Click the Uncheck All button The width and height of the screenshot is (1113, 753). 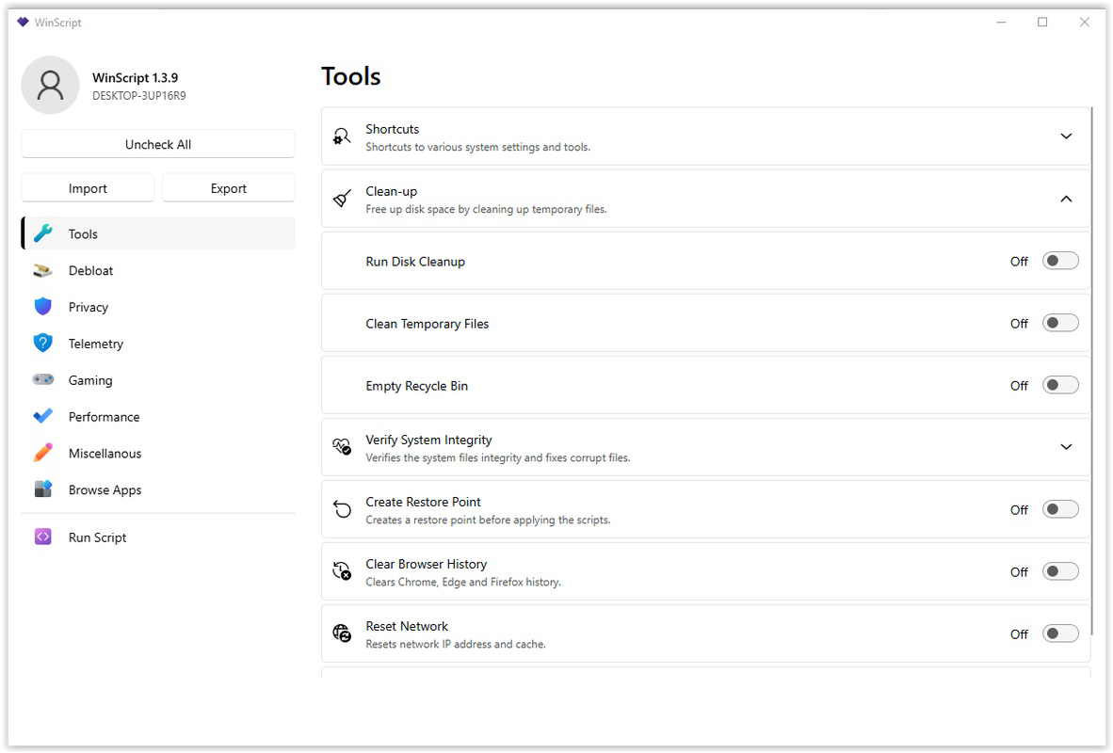tap(158, 144)
